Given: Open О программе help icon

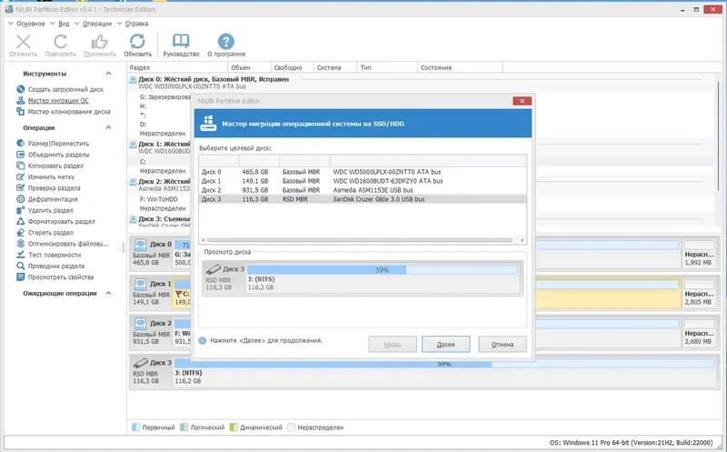Looking at the screenshot, I should [225, 41].
